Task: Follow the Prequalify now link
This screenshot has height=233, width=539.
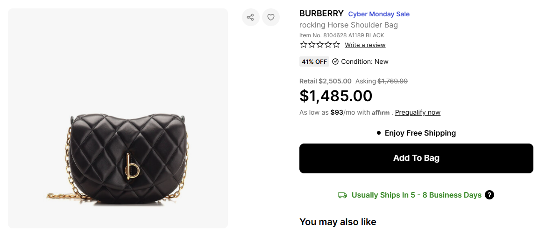Action: click(418, 112)
